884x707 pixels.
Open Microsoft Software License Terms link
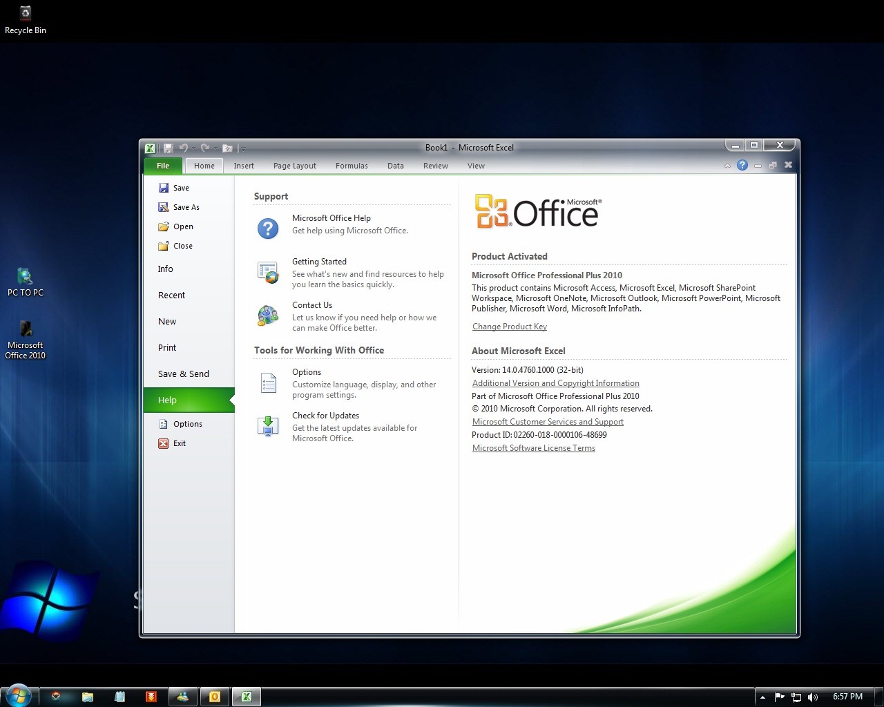(x=534, y=448)
